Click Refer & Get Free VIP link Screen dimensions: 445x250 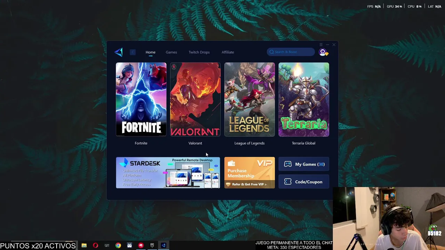tap(249, 184)
